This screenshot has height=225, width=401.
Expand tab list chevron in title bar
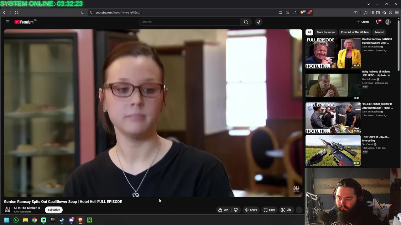pyautogui.click(x=368, y=4)
